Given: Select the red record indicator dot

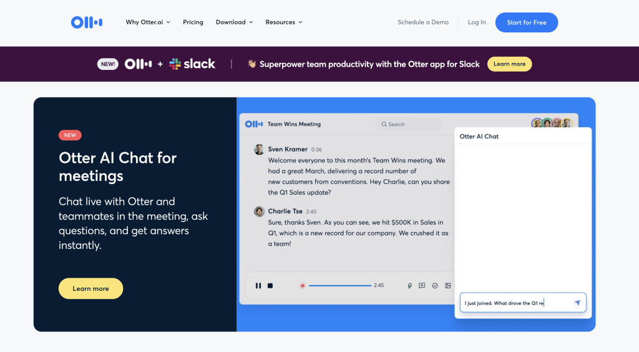Looking at the screenshot, I should click(x=303, y=286).
